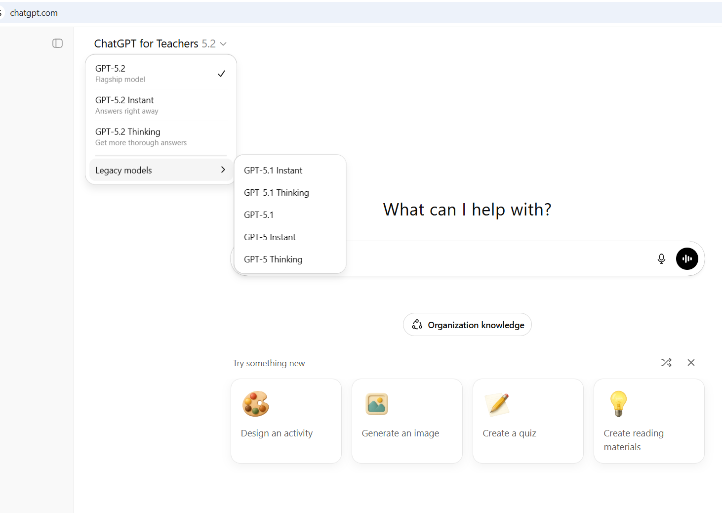The image size is (722, 513).
Task: Choose GPT-5.2 Instant model
Action: (161, 105)
